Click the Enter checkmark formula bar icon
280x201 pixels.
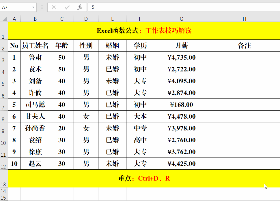tap(67, 7)
